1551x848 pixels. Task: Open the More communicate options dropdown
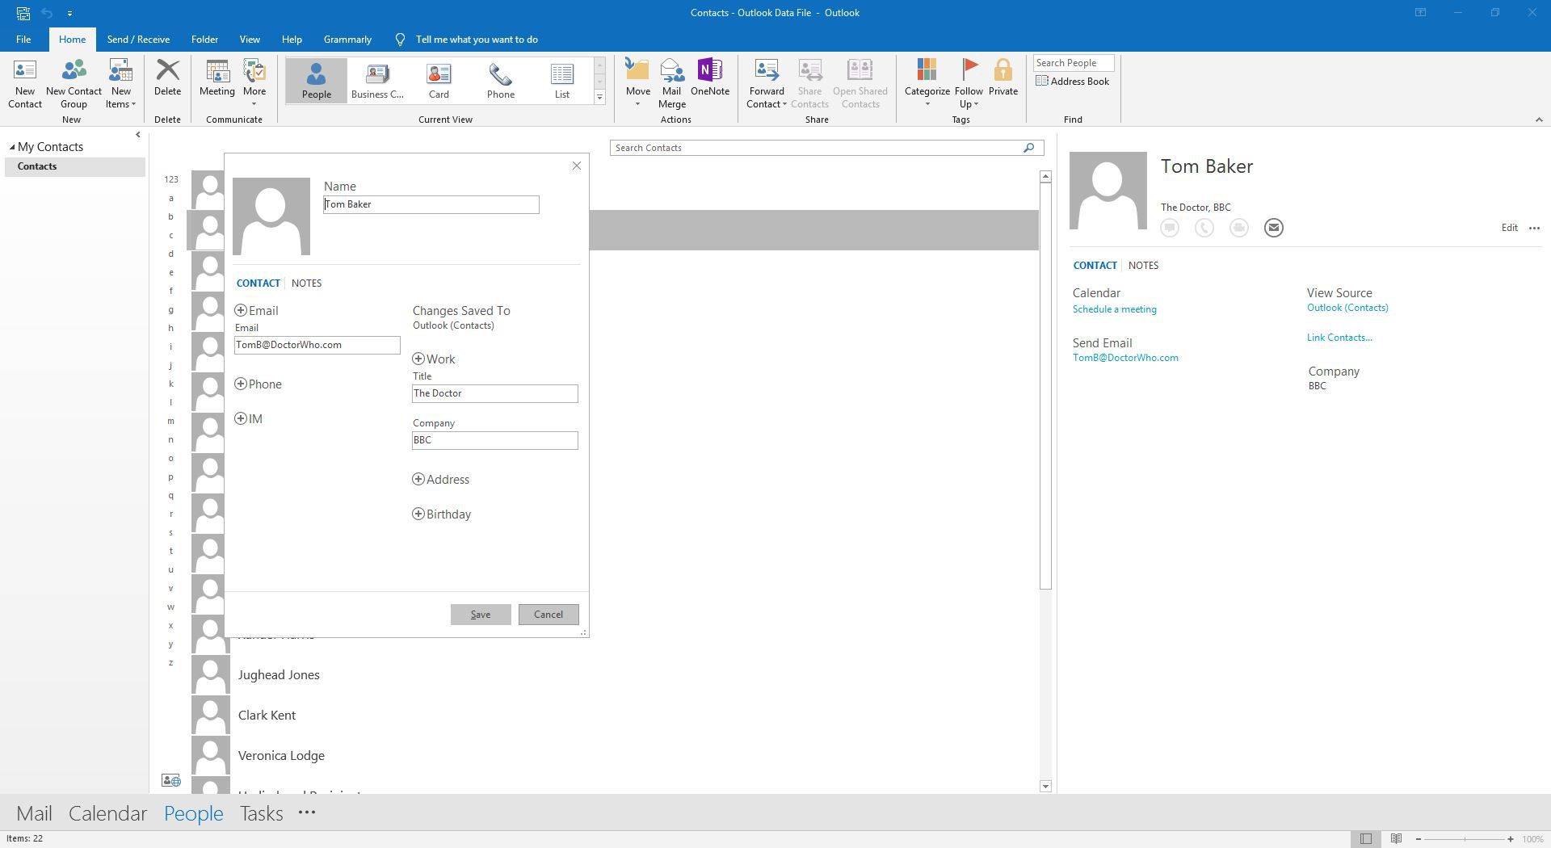pos(254,83)
